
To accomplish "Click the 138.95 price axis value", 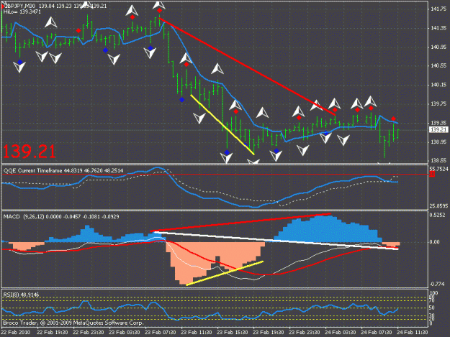I will pos(438,142).
